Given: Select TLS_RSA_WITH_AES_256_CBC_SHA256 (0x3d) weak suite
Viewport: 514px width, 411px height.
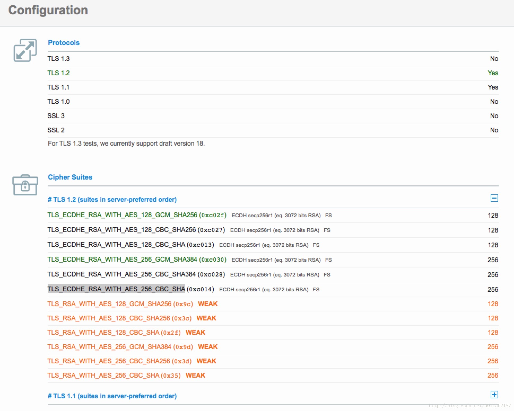Looking at the screenshot, I should (x=119, y=361).
